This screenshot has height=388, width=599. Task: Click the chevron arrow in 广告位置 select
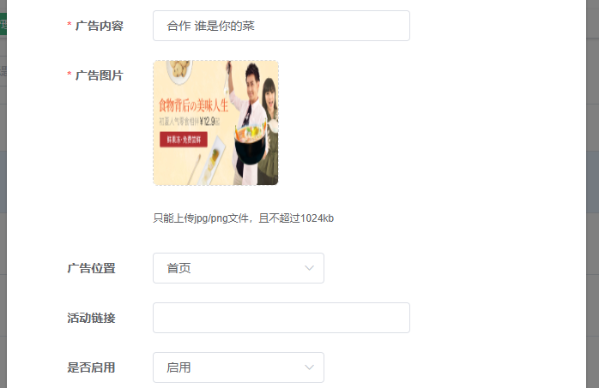[x=310, y=268]
